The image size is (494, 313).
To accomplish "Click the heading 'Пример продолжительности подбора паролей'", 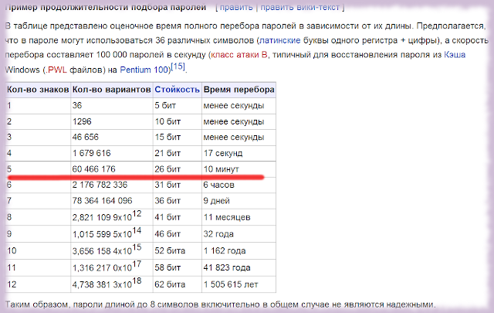I will (106, 7).
